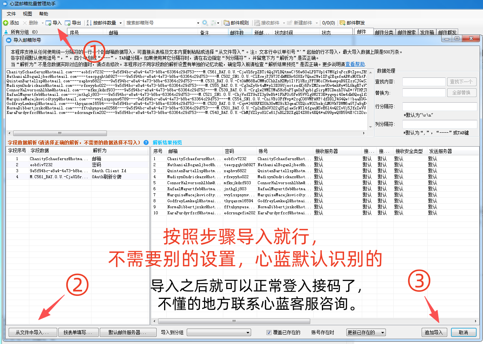Click the 追加导入 button

click(434, 332)
